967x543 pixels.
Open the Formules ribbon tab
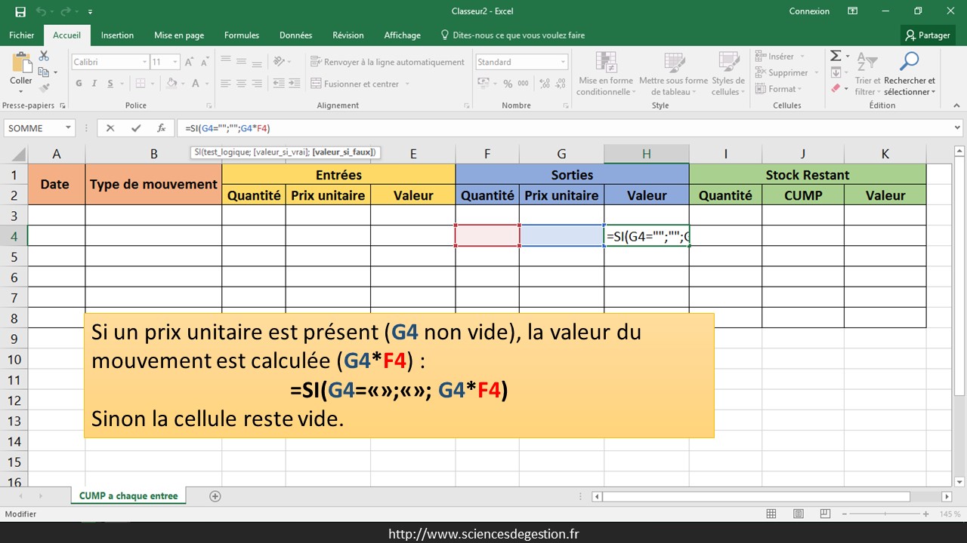(241, 35)
